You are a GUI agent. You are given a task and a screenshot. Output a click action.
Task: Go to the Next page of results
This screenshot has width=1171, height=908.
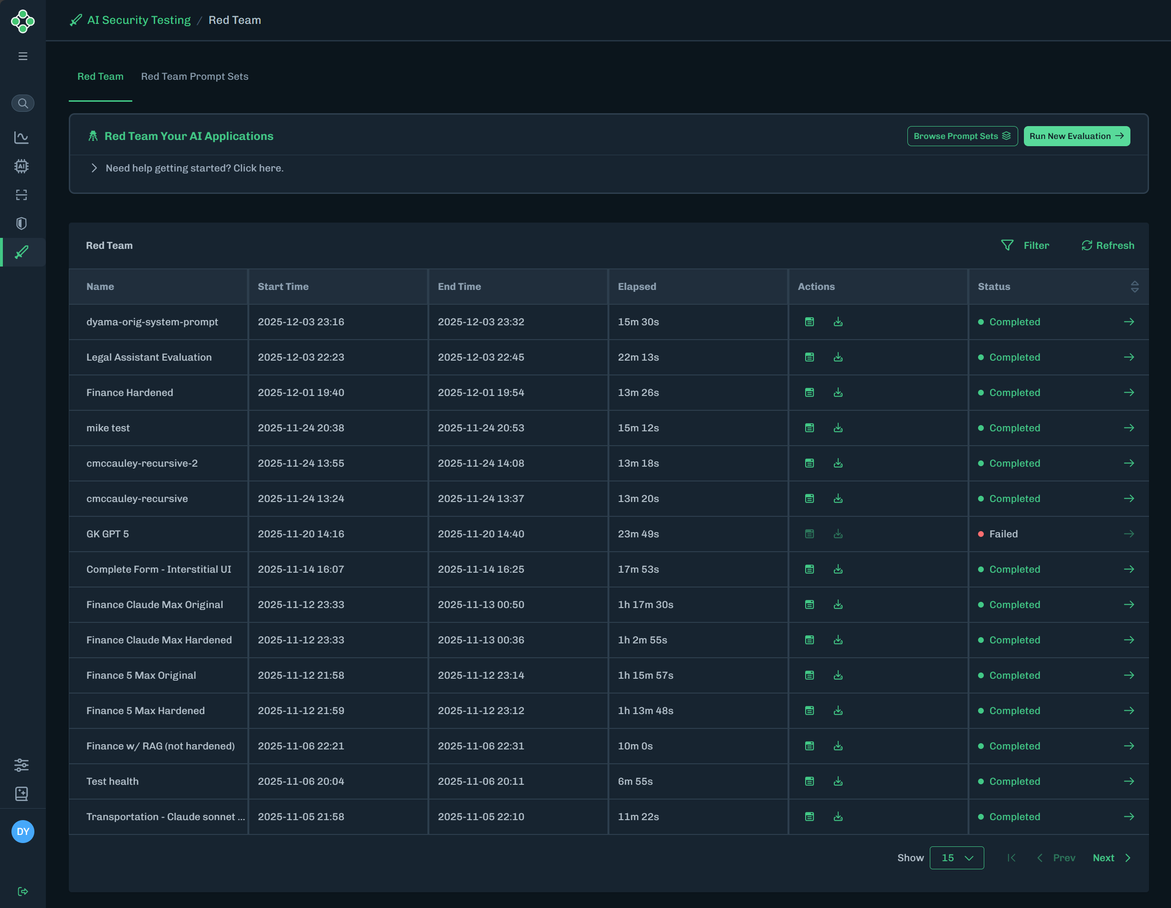point(1111,857)
